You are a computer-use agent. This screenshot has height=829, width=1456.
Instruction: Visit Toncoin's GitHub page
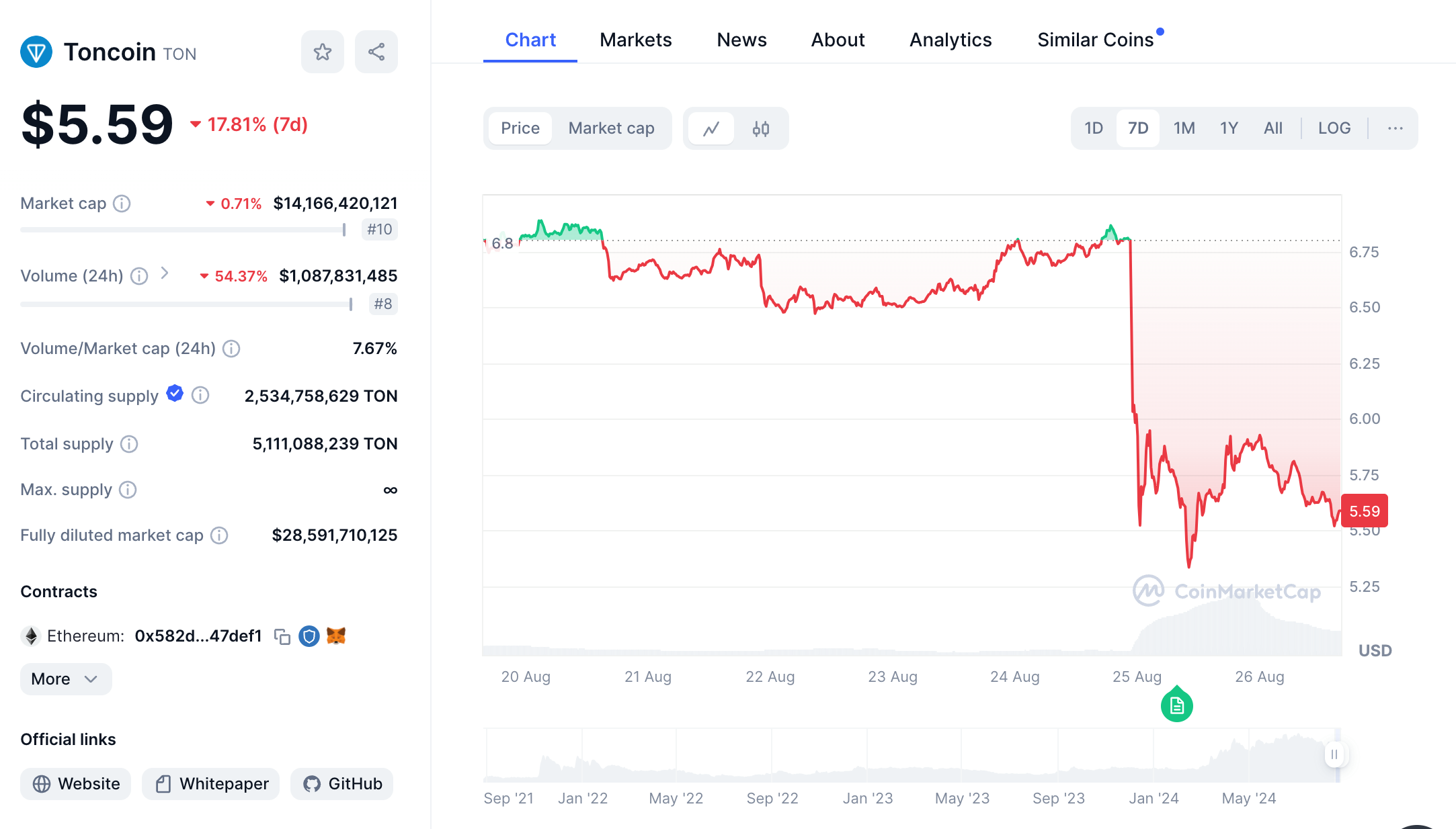(341, 783)
